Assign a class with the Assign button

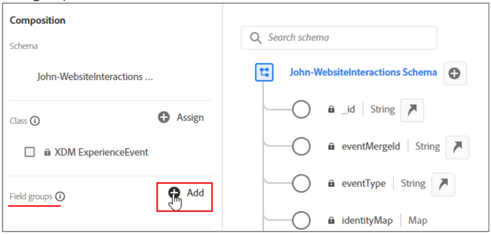[181, 118]
